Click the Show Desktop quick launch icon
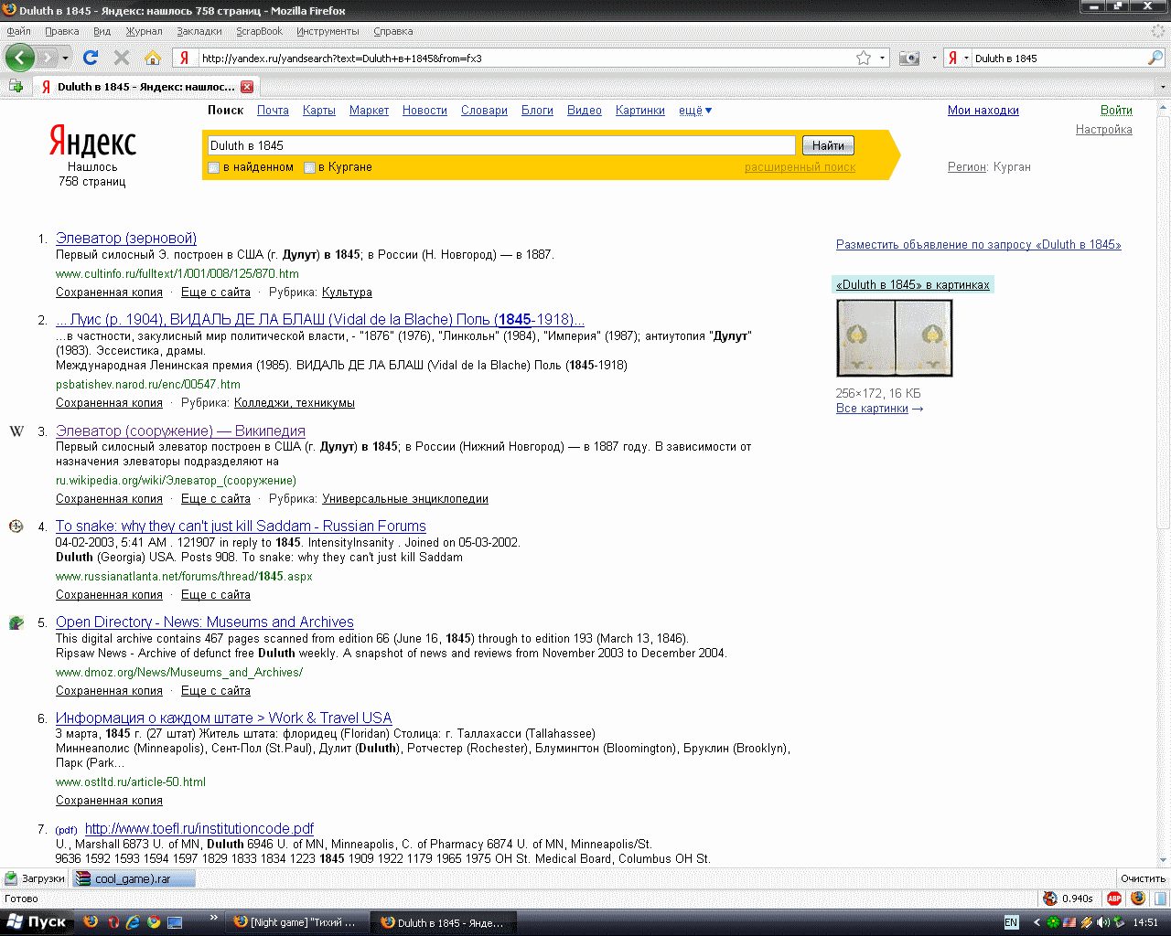 (x=175, y=922)
